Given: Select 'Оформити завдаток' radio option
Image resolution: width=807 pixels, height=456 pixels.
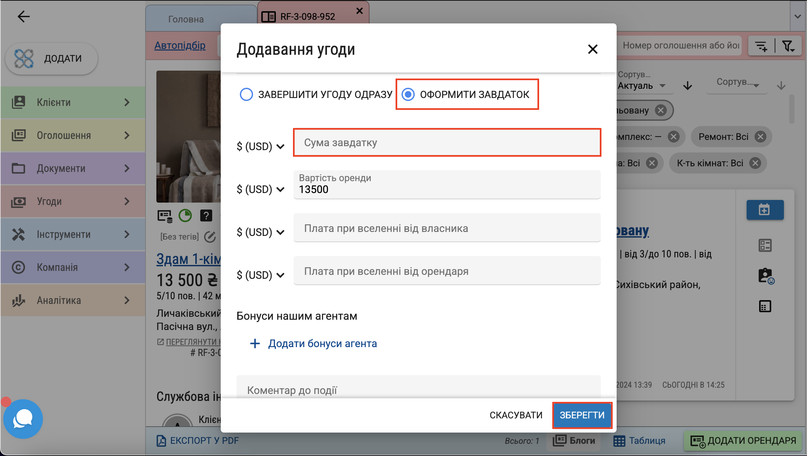Looking at the screenshot, I should pos(408,94).
